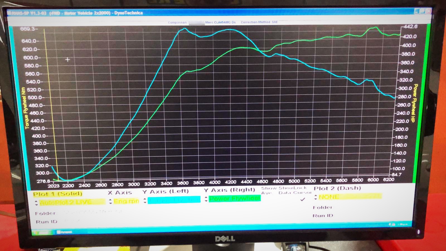The width and height of the screenshot is (446, 251).
Task: Click the Y Axis (Left) stepper arrows
Action: 145,201
